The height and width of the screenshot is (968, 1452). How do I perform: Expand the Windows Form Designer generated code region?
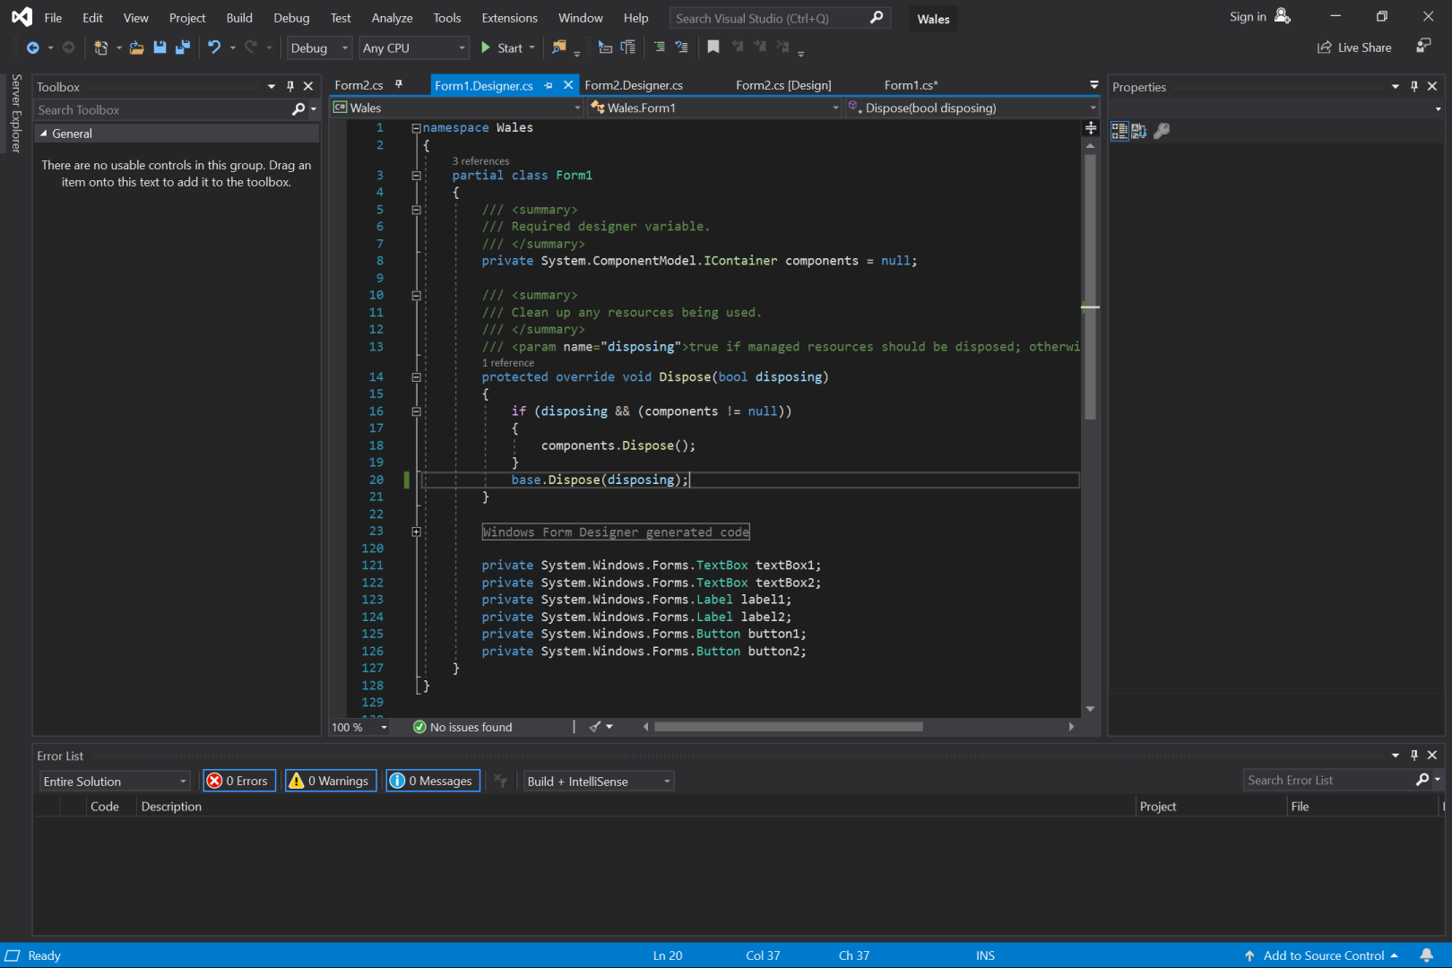click(416, 532)
